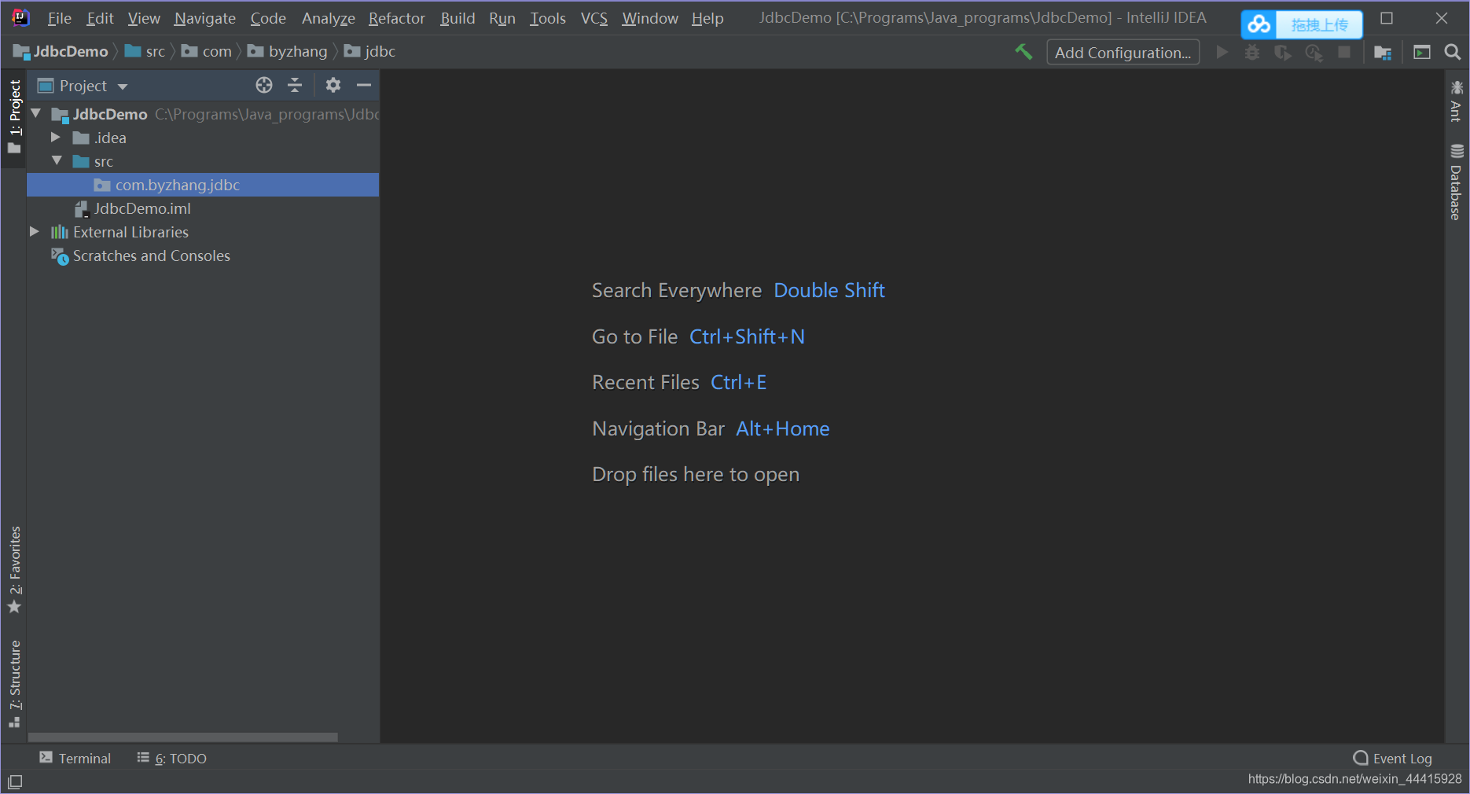Open the Event Log

tap(1392, 758)
